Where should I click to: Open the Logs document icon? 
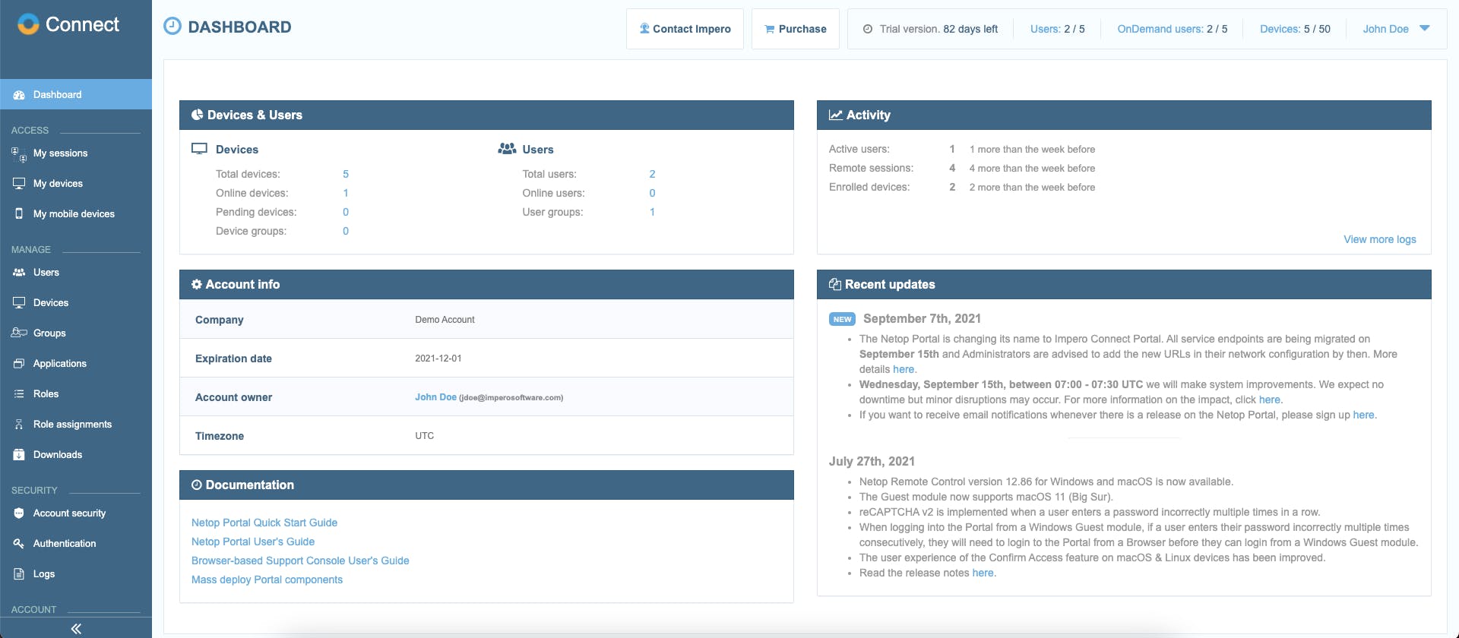point(19,573)
